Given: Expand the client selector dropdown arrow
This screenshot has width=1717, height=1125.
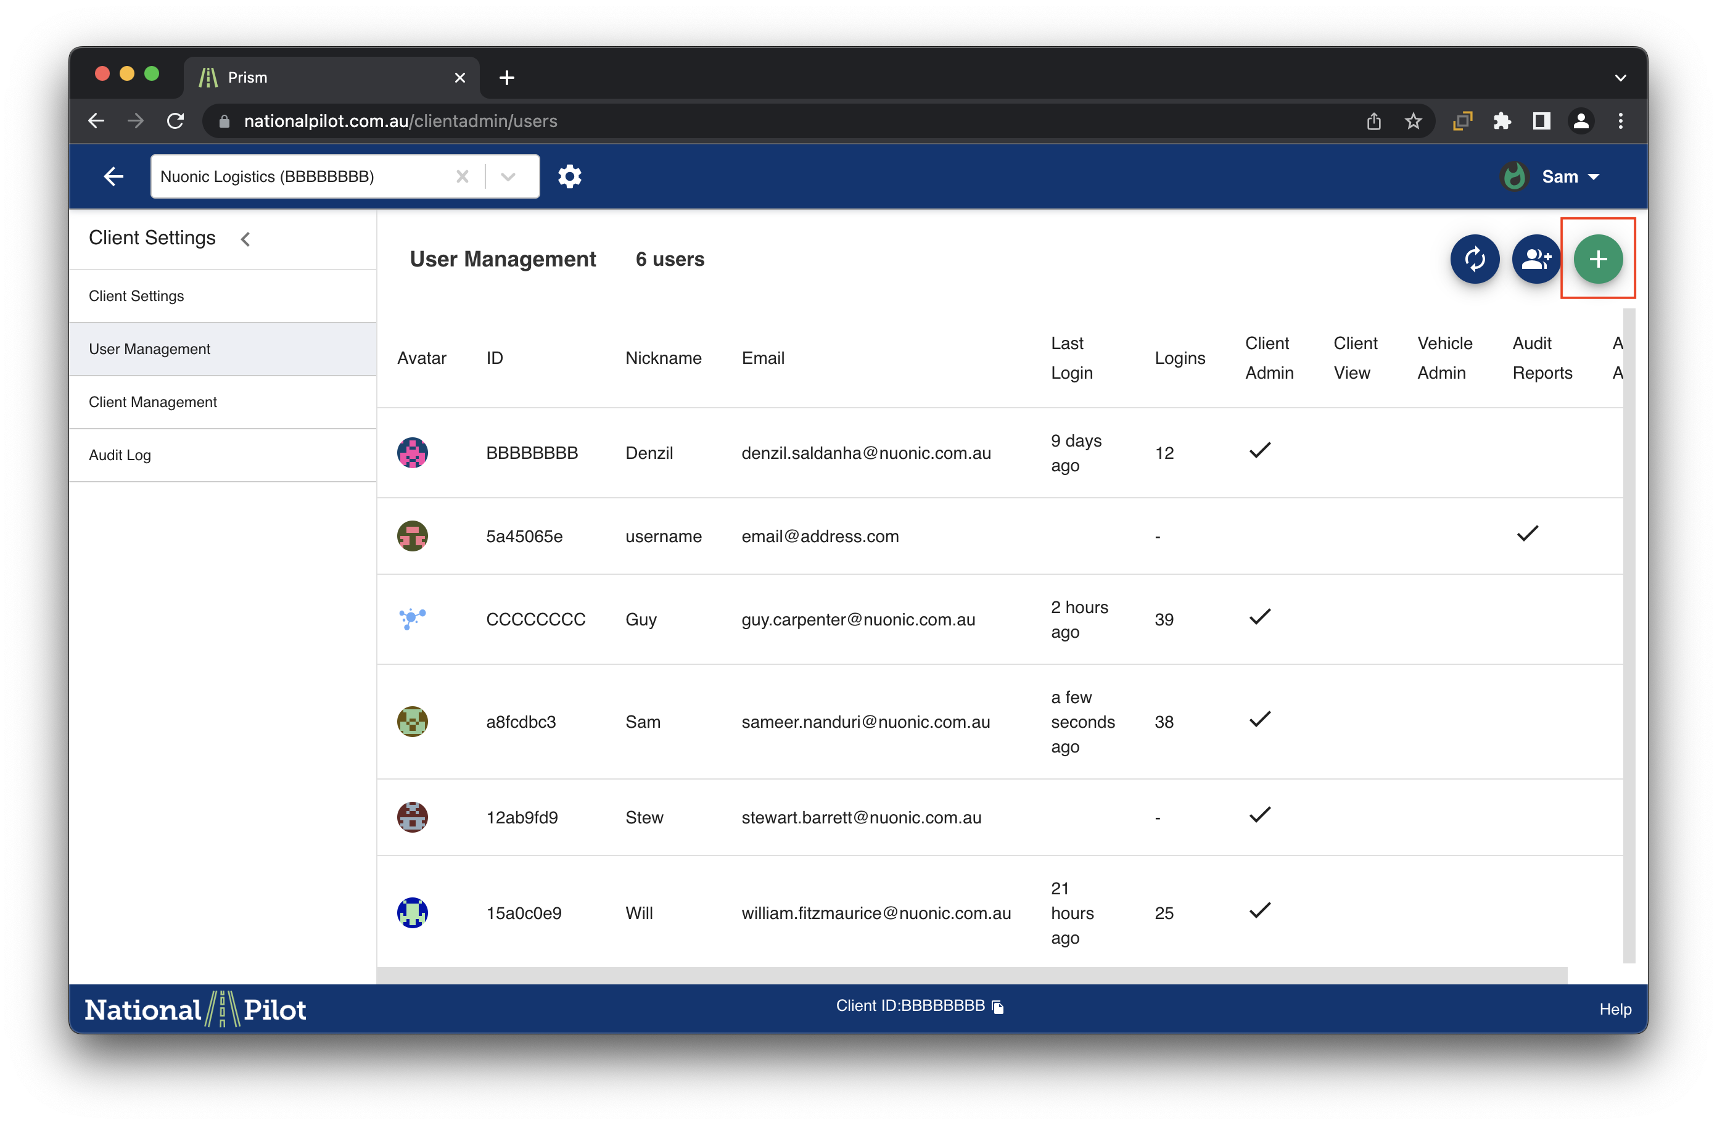Looking at the screenshot, I should point(508,176).
